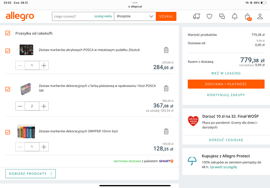The width and height of the screenshot is (270, 188).
Task: Click the WOŚP red heart logo
Action: [x=193, y=121]
